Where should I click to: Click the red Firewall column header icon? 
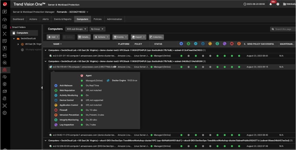tap(232, 44)
